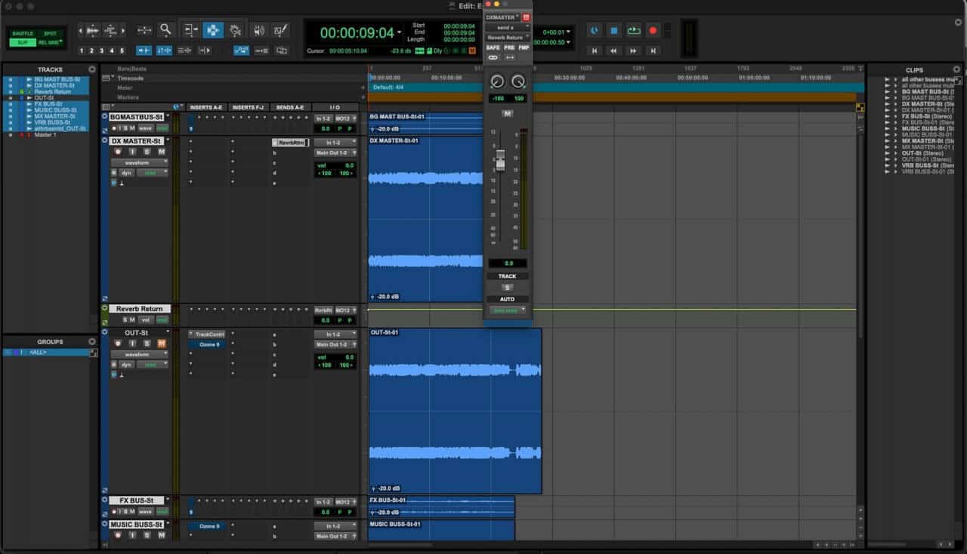Enable Shuffle edit mode
This screenshot has width=967, height=554.
tap(23, 34)
